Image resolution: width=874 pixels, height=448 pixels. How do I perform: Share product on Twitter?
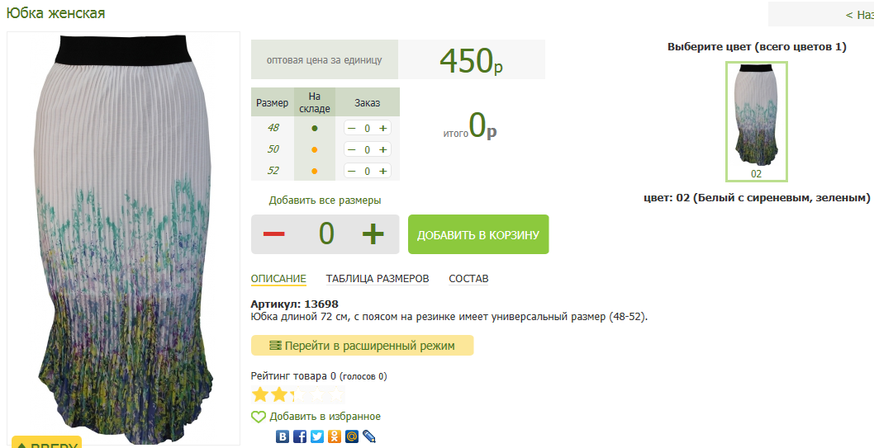[317, 436]
